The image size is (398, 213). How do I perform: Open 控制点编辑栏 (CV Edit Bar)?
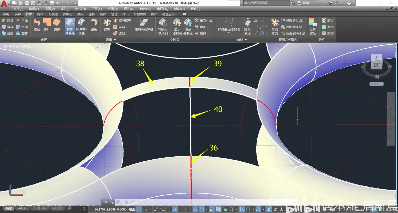point(144,25)
